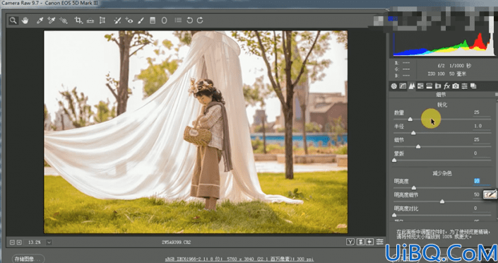Viewport: 498px width, 263px height.
Task: Click the sharpening Amount slider handle
Action: pyautogui.click(x=410, y=119)
